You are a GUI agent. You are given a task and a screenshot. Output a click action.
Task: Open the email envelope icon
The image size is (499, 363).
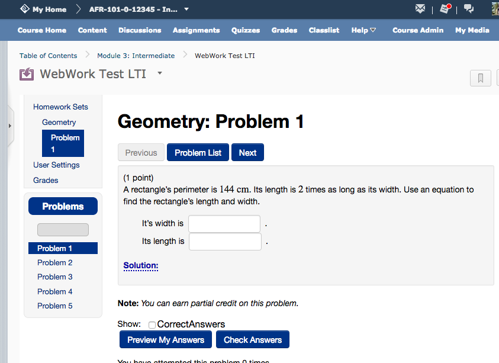pos(420,9)
